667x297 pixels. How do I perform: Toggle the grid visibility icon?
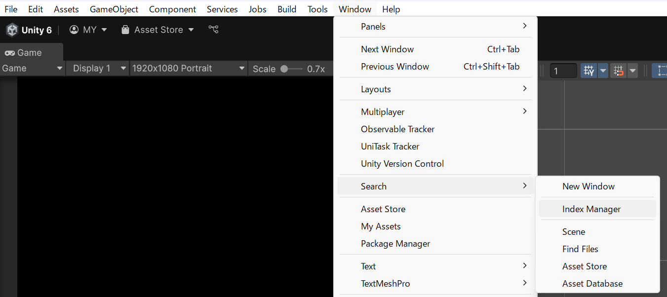[589, 71]
